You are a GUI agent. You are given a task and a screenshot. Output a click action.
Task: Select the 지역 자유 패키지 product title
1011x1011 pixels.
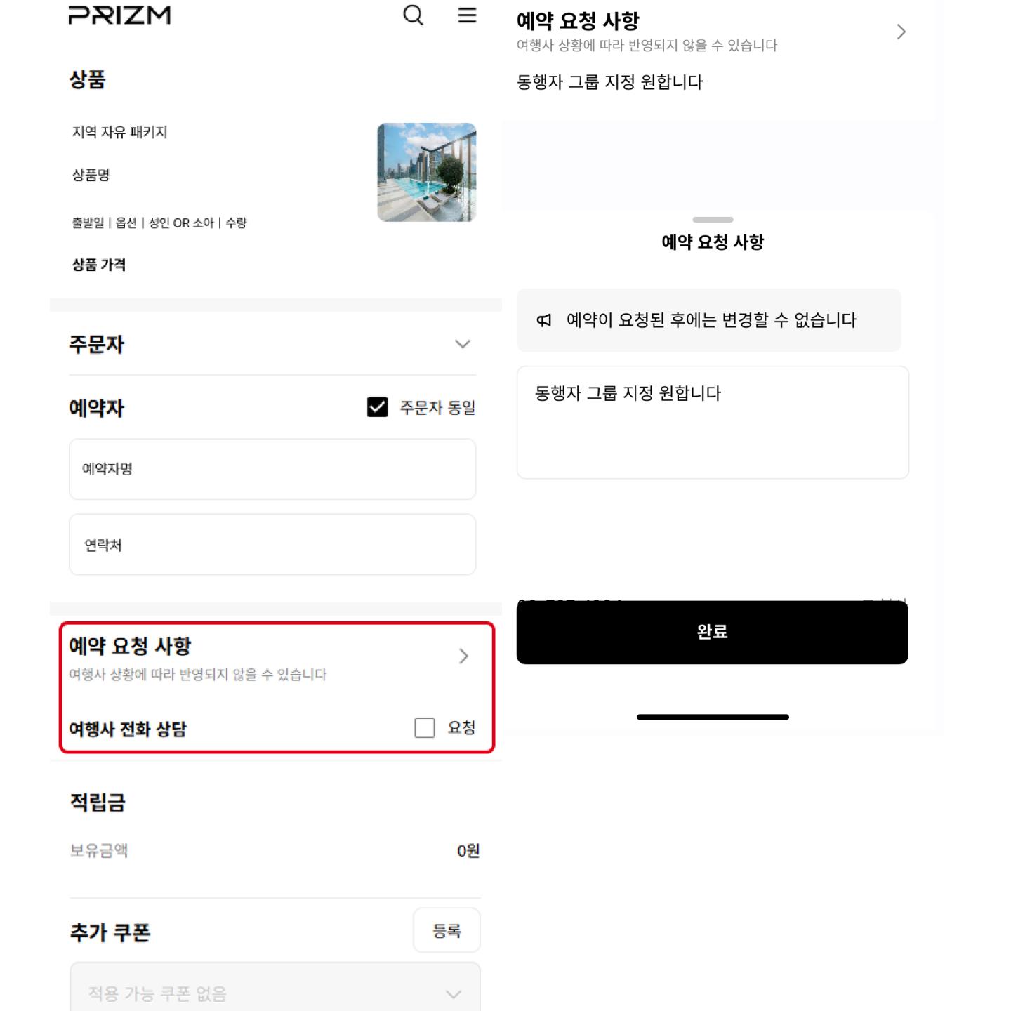point(120,133)
